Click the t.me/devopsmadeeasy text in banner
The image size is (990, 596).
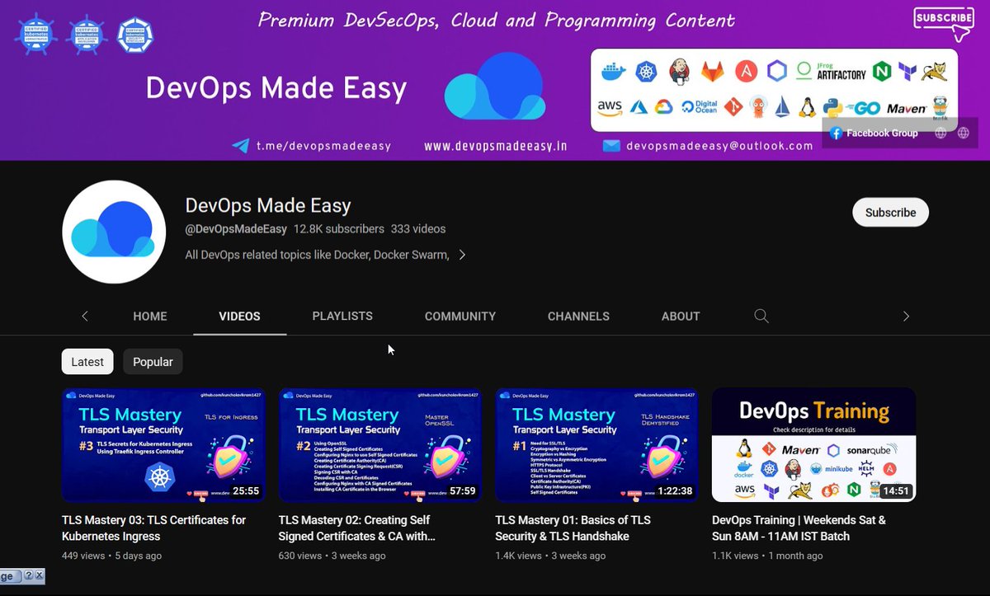pyautogui.click(x=323, y=146)
